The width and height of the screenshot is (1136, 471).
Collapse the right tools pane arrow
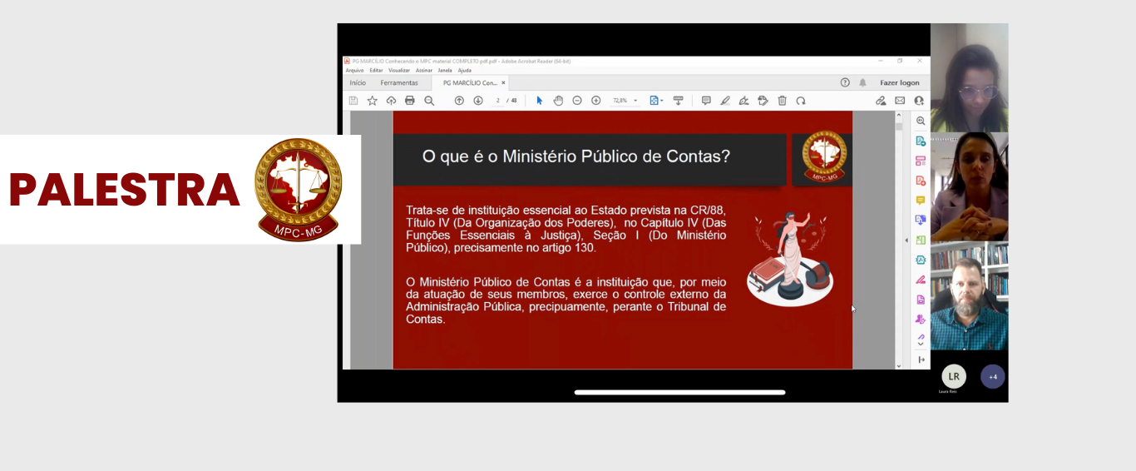click(906, 240)
